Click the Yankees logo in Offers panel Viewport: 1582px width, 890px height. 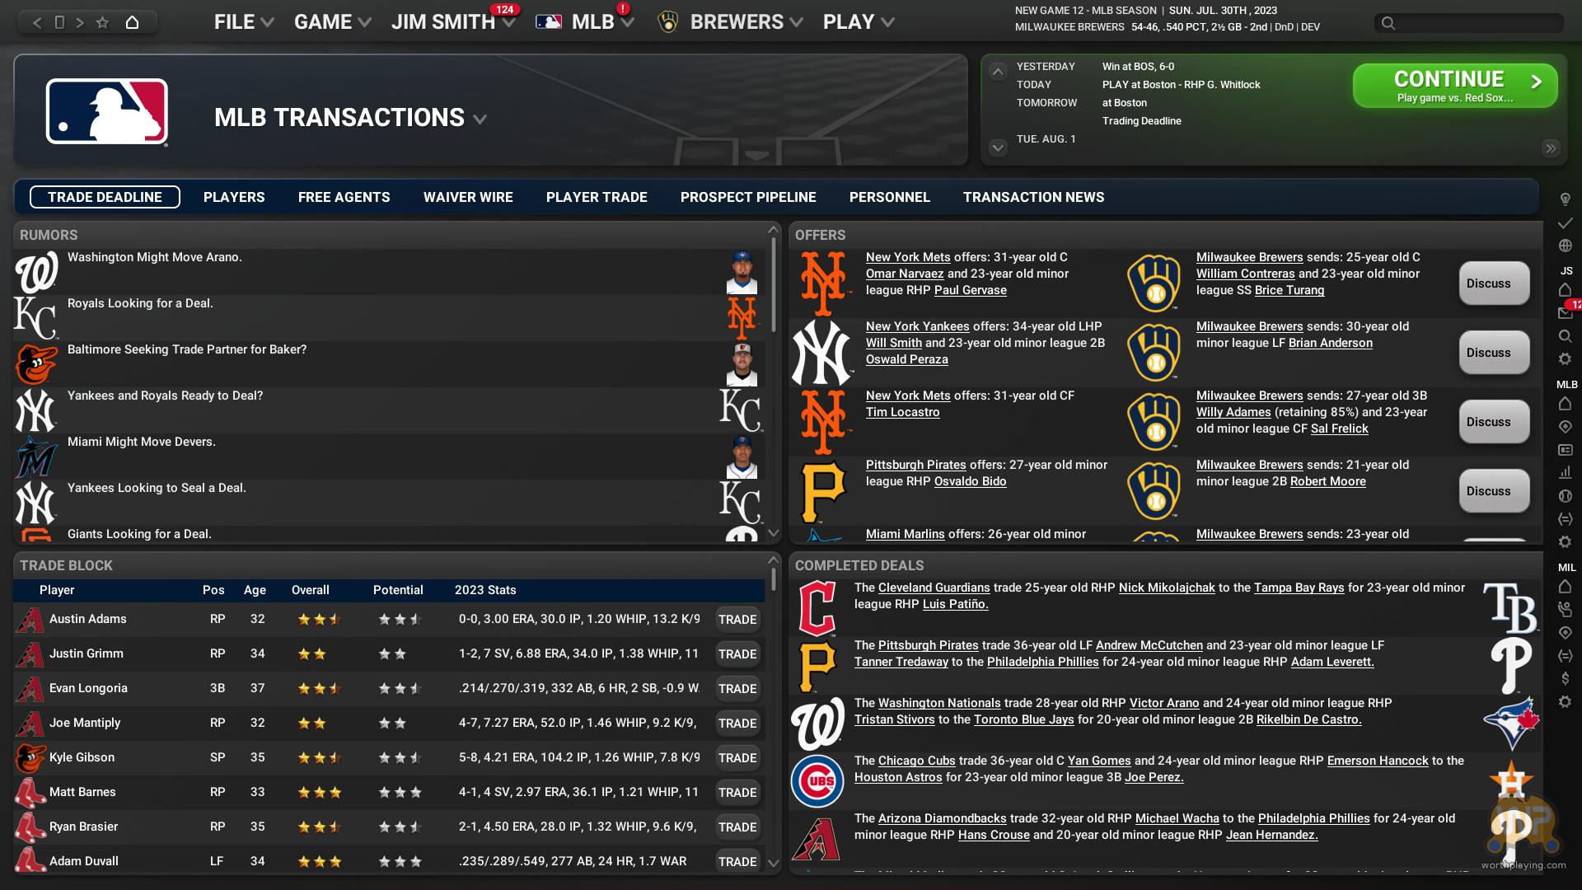821,353
